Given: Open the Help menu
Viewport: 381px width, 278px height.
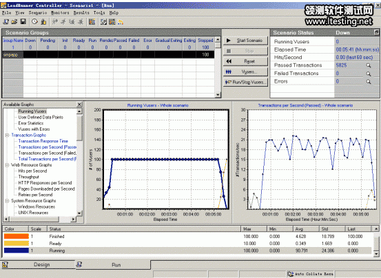Looking at the screenshot, I should [114, 12].
